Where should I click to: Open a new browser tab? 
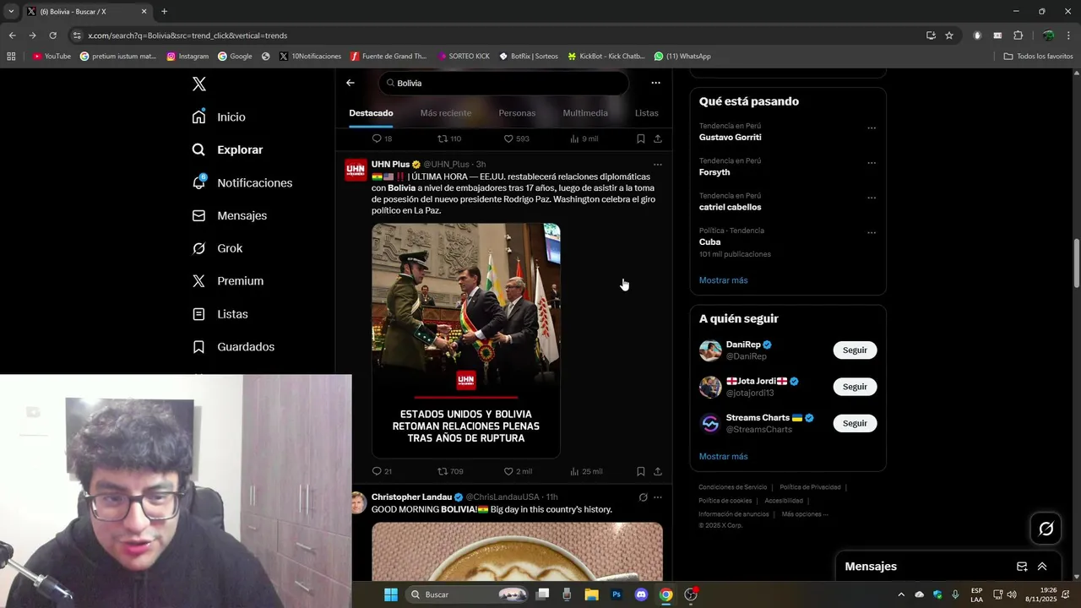point(164,12)
